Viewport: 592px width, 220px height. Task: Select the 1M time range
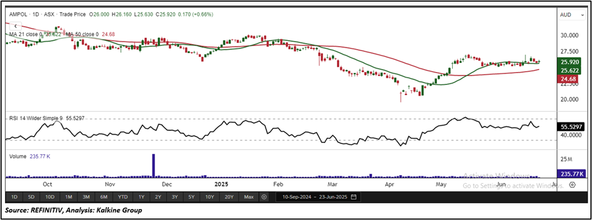click(69, 197)
